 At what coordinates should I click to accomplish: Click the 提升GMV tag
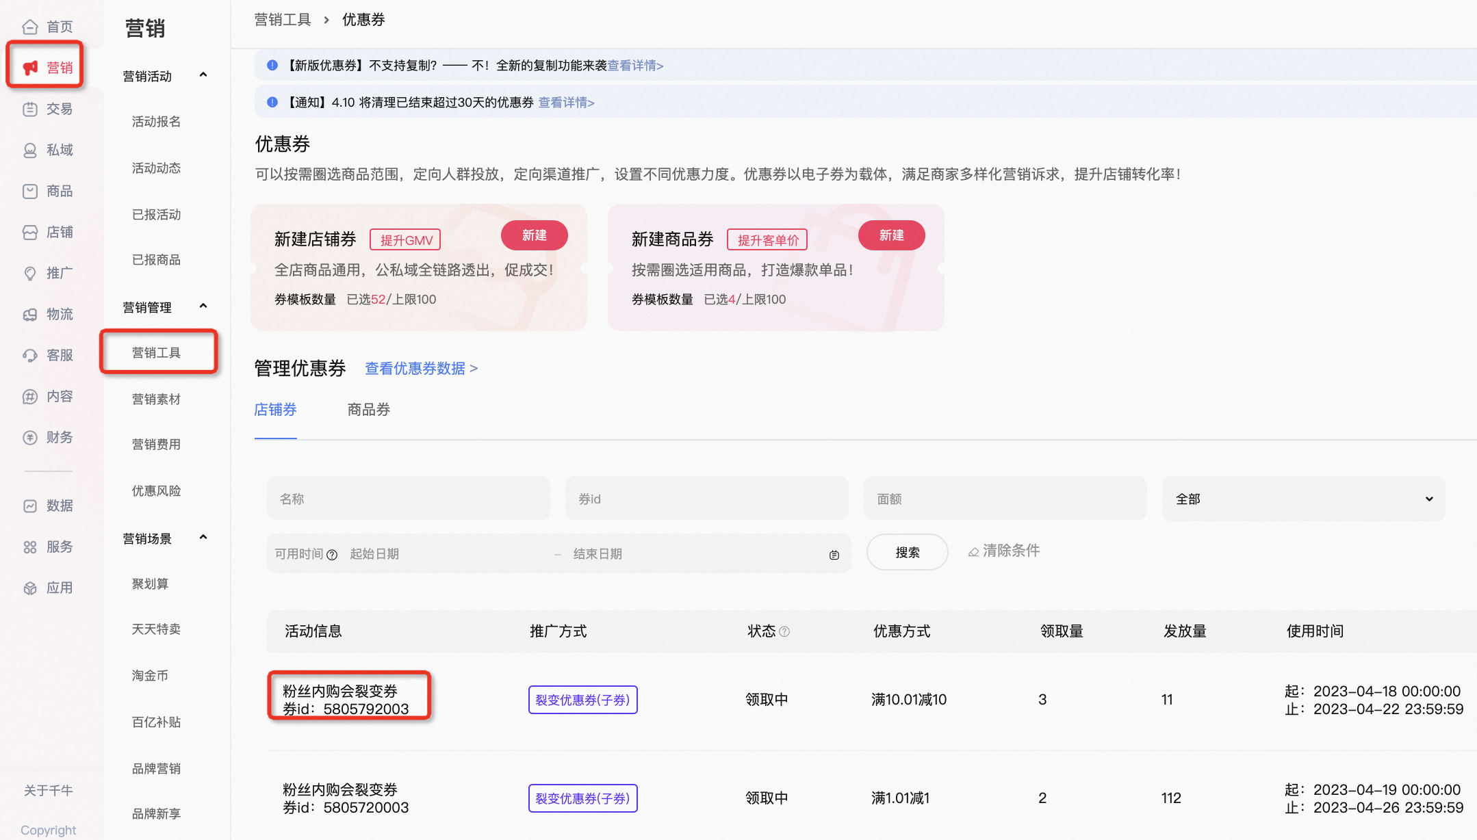coord(405,240)
